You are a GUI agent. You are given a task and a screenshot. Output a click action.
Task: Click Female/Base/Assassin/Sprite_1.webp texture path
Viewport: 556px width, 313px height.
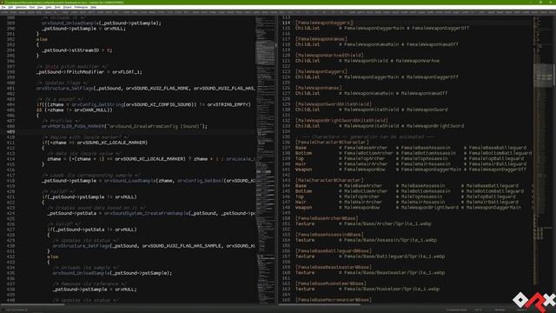390,240
